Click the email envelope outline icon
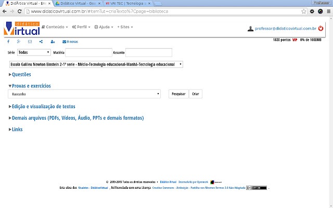This screenshot has width=333, height=208. click(x=30, y=42)
